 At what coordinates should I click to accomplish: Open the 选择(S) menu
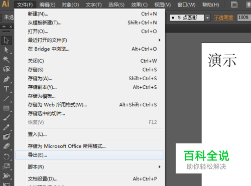pyautogui.click(x=116, y=5)
